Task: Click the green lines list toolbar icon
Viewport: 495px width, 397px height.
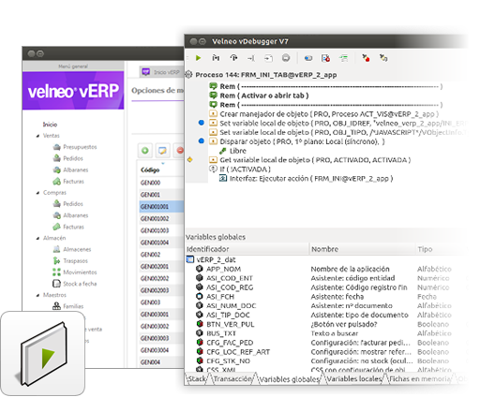Action: point(343,58)
